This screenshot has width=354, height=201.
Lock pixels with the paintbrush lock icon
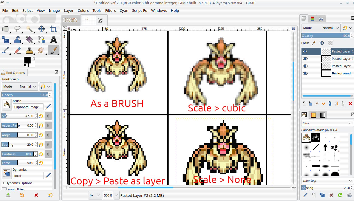click(314, 43)
